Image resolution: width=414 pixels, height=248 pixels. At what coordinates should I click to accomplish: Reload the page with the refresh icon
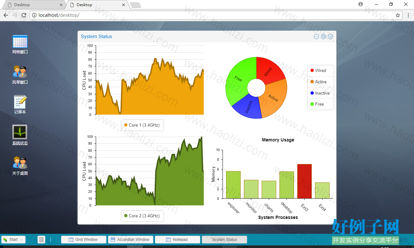24,15
